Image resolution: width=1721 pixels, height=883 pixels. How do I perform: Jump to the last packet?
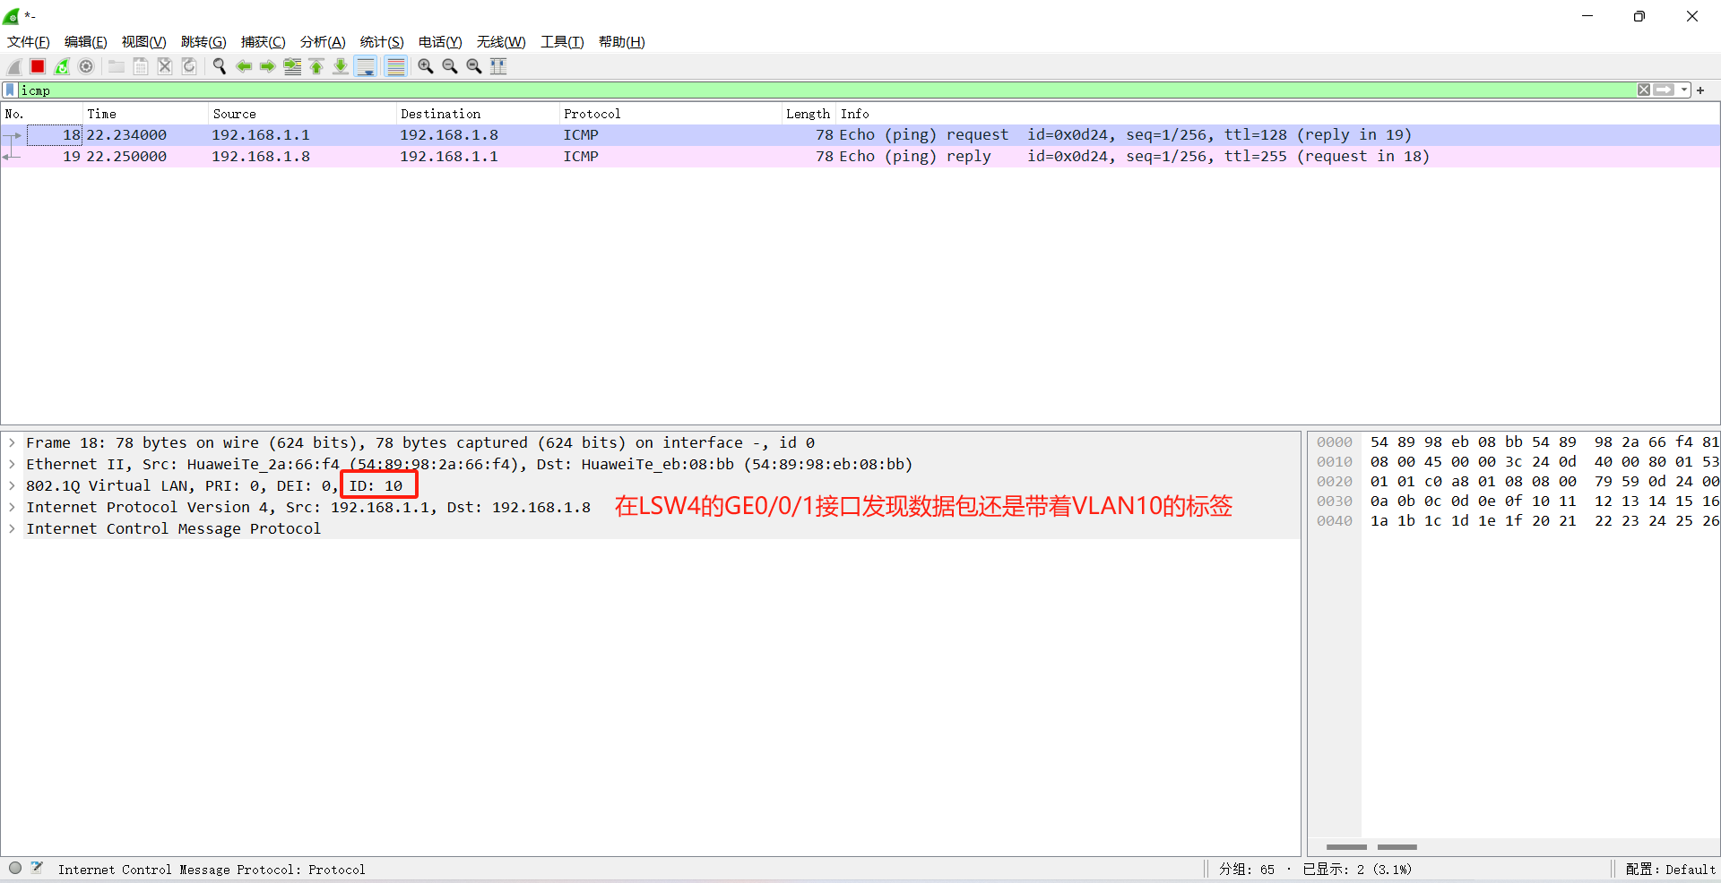pyautogui.click(x=341, y=66)
